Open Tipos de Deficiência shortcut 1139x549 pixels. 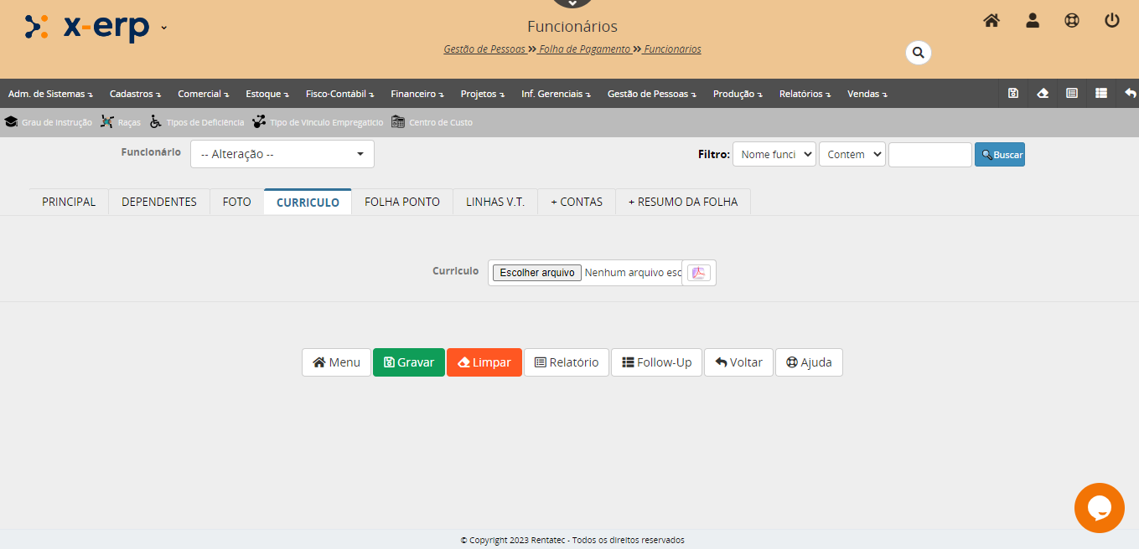pyautogui.click(x=197, y=122)
